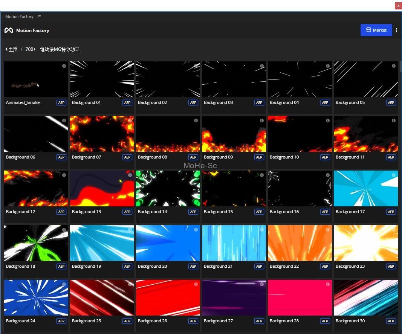
Task: Select the AEP tag on Background 22
Action: [x=325, y=267]
